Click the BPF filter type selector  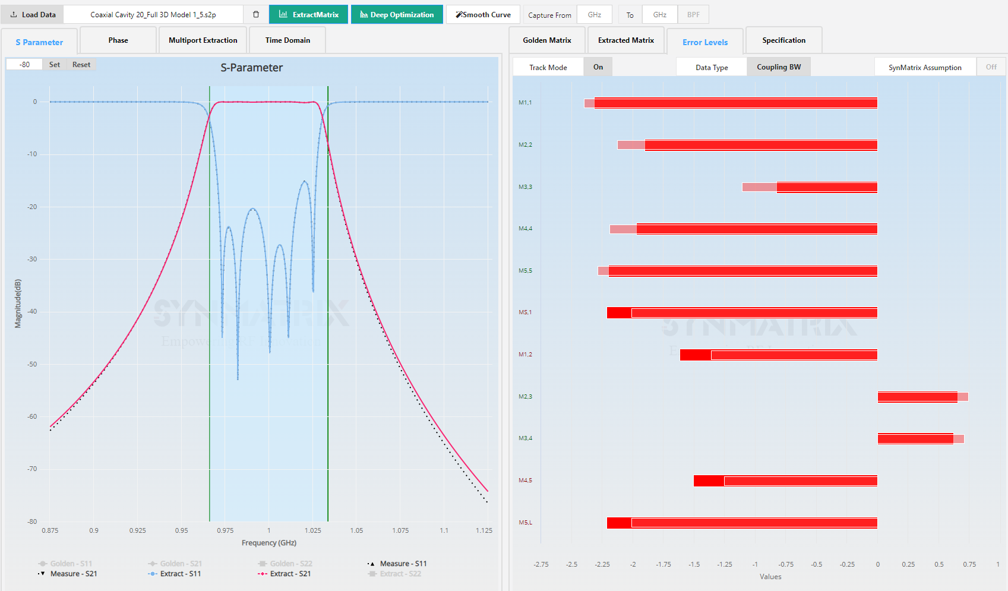coord(693,15)
